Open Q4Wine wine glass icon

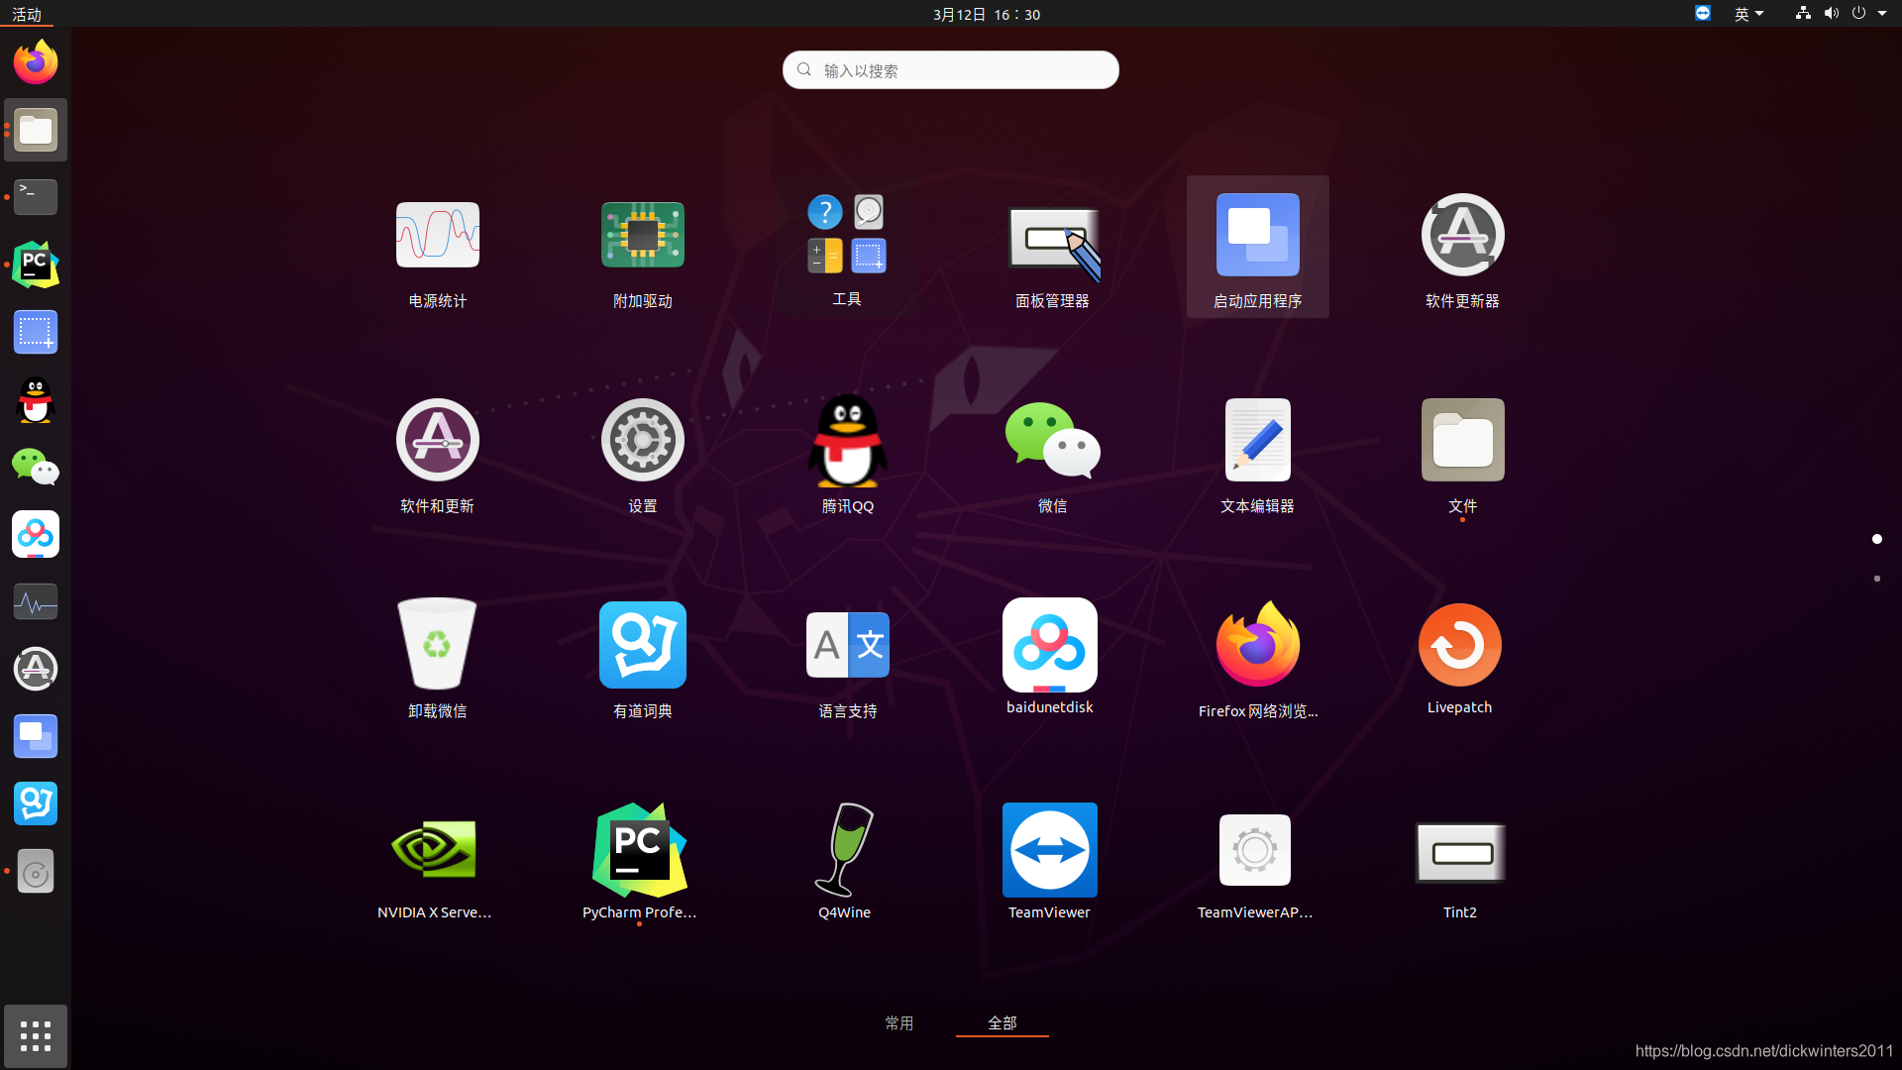[x=844, y=849]
